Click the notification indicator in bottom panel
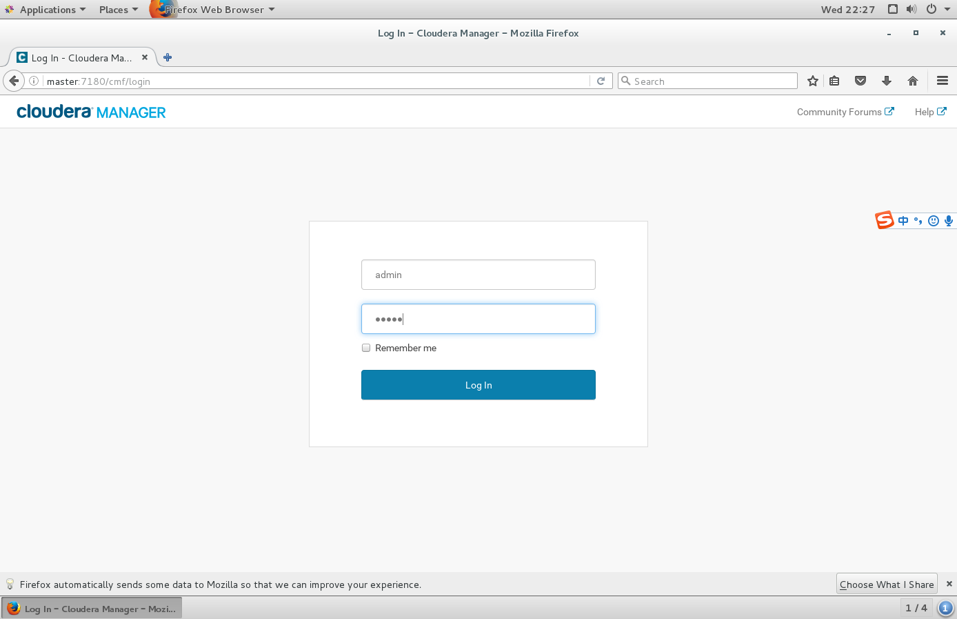Image resolution: width=957 pixels, height=619 pixels. 945,608
